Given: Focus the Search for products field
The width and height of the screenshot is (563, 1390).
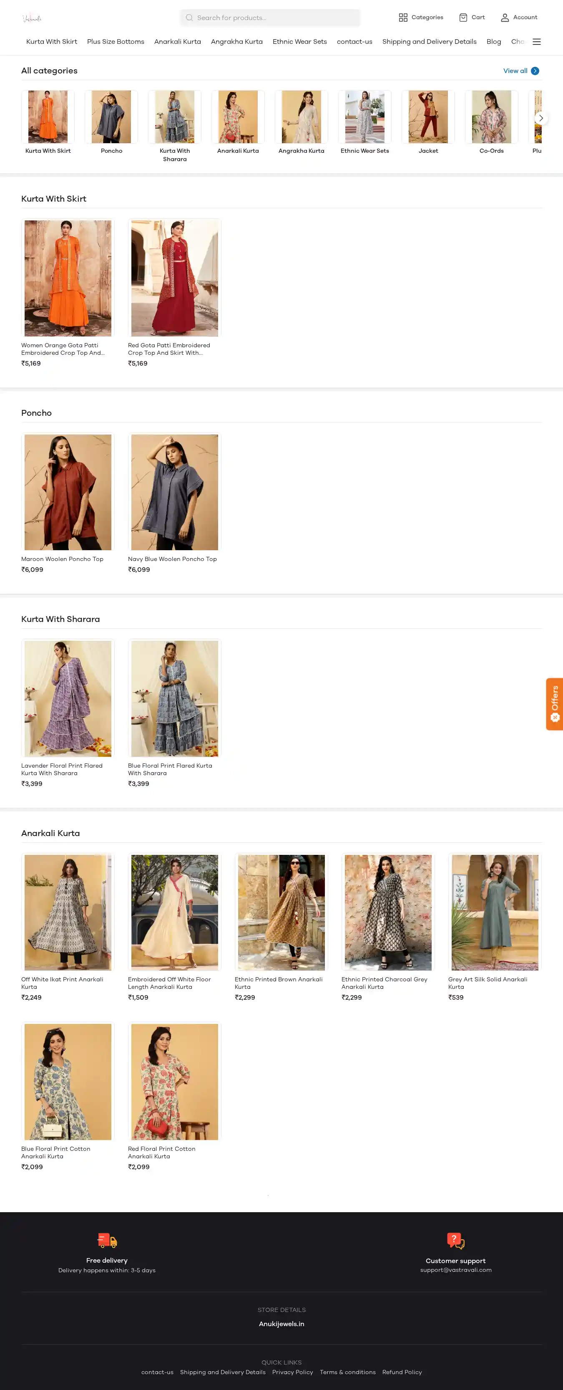Looking at the screenshot, I should click(x=270, y=18).
